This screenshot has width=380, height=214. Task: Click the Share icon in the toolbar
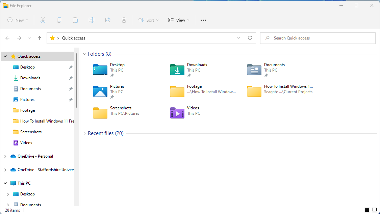[107, 20]
